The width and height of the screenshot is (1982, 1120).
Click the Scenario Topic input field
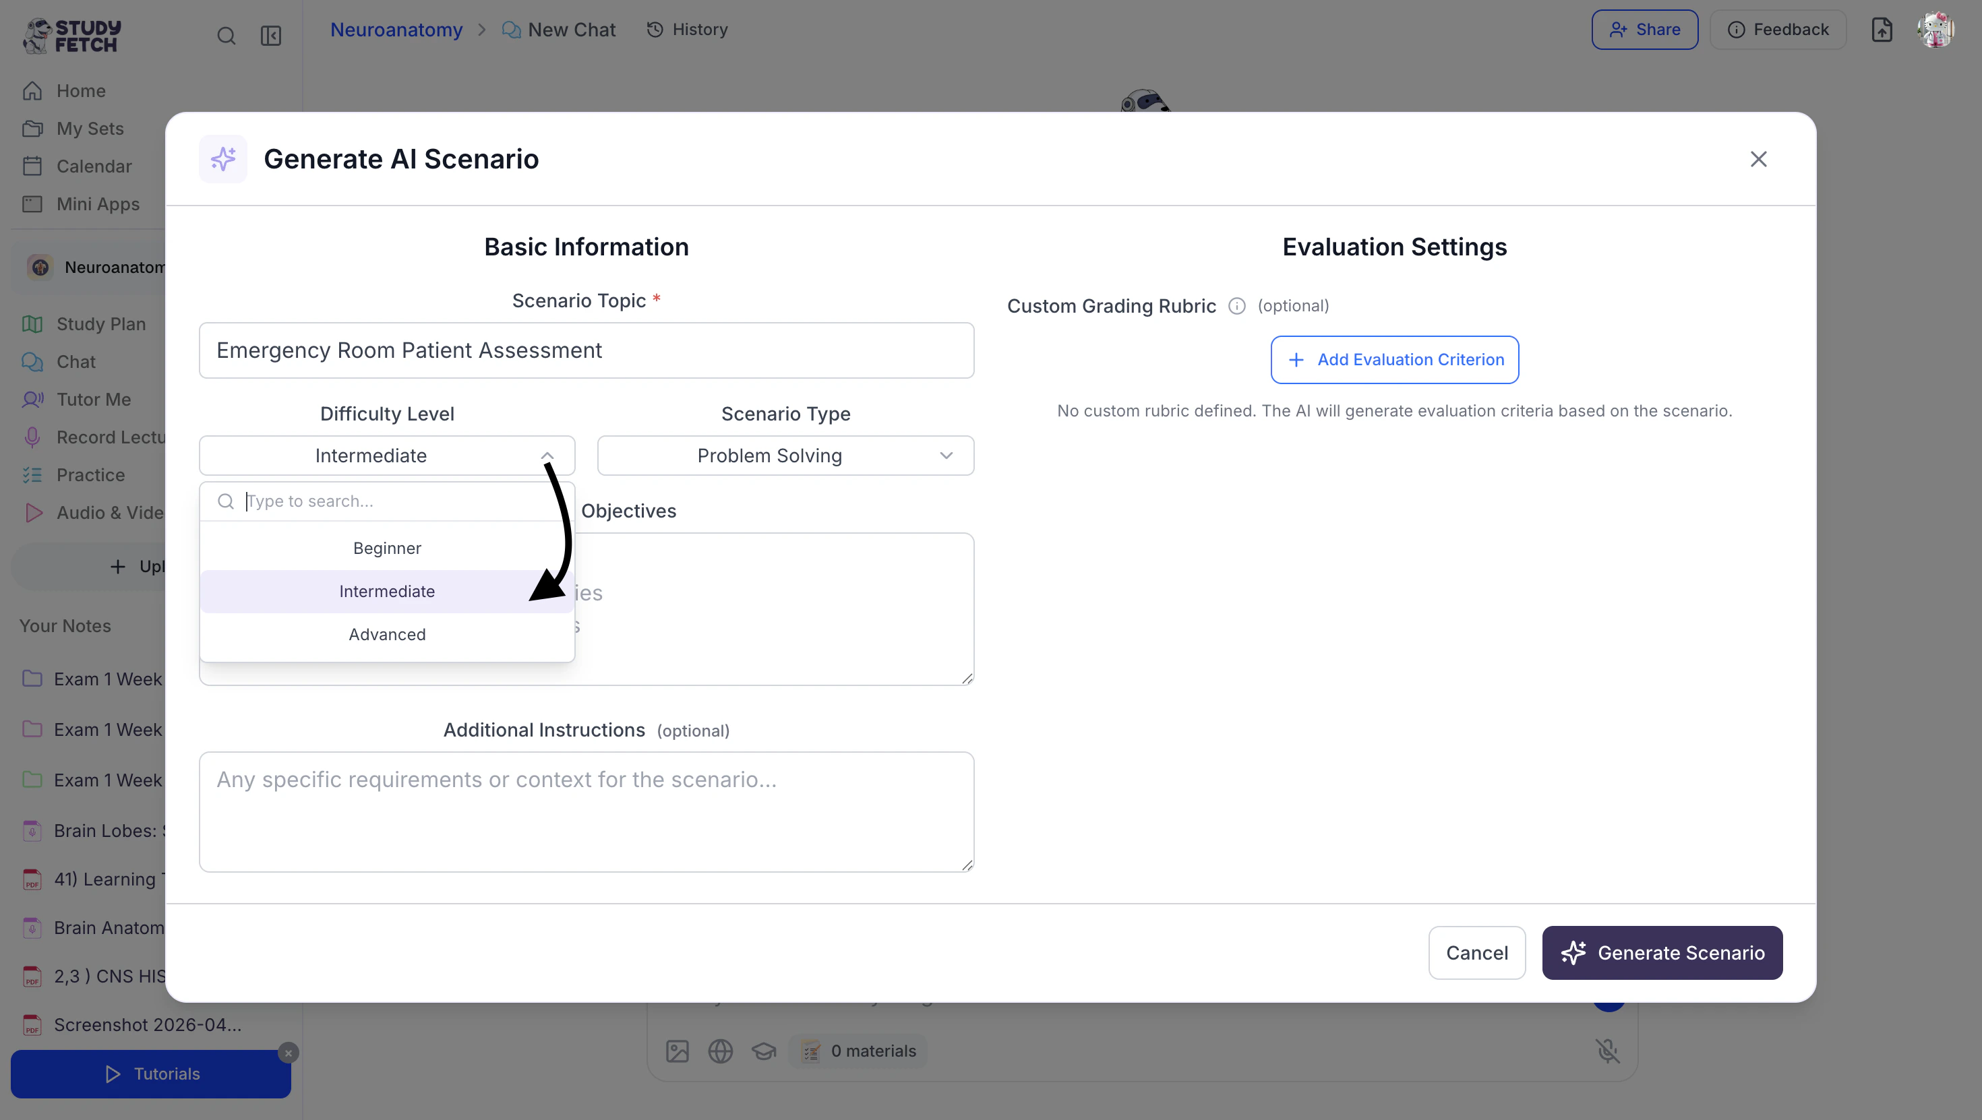pos(587,350)
